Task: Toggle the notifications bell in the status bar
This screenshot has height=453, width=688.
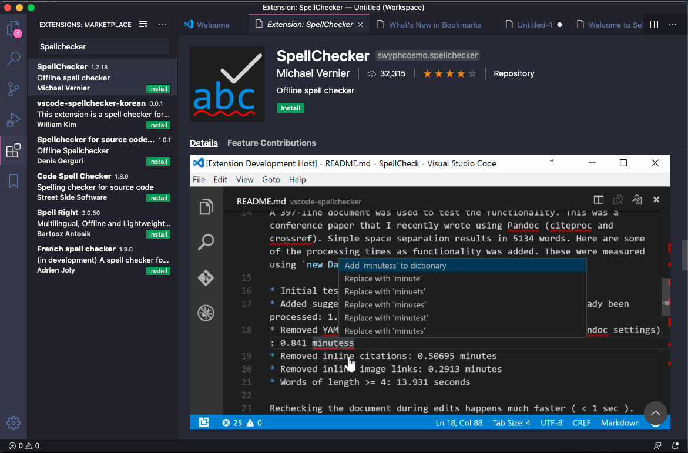Action: point(674,446)
